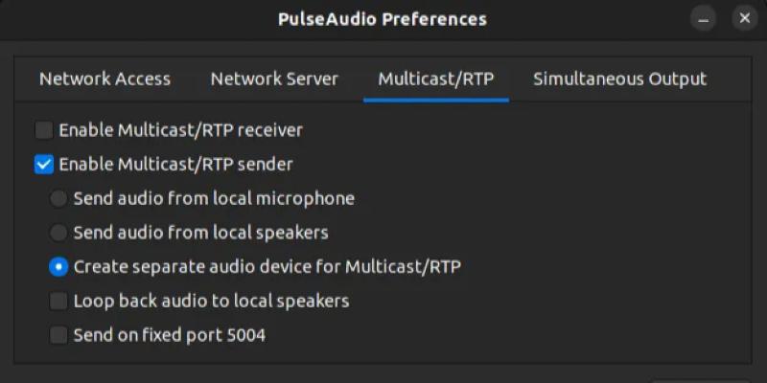
Task: Choose the local speakers radio button
Action: 59,233
